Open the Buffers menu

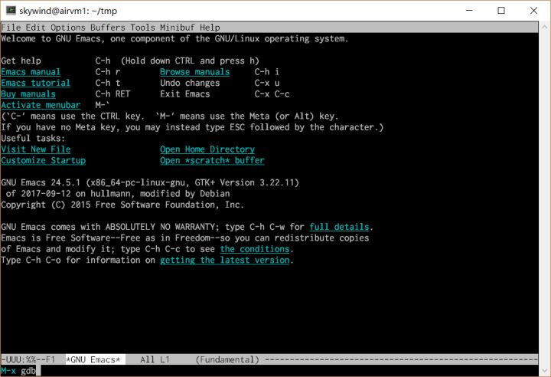(x=108, y=28)
